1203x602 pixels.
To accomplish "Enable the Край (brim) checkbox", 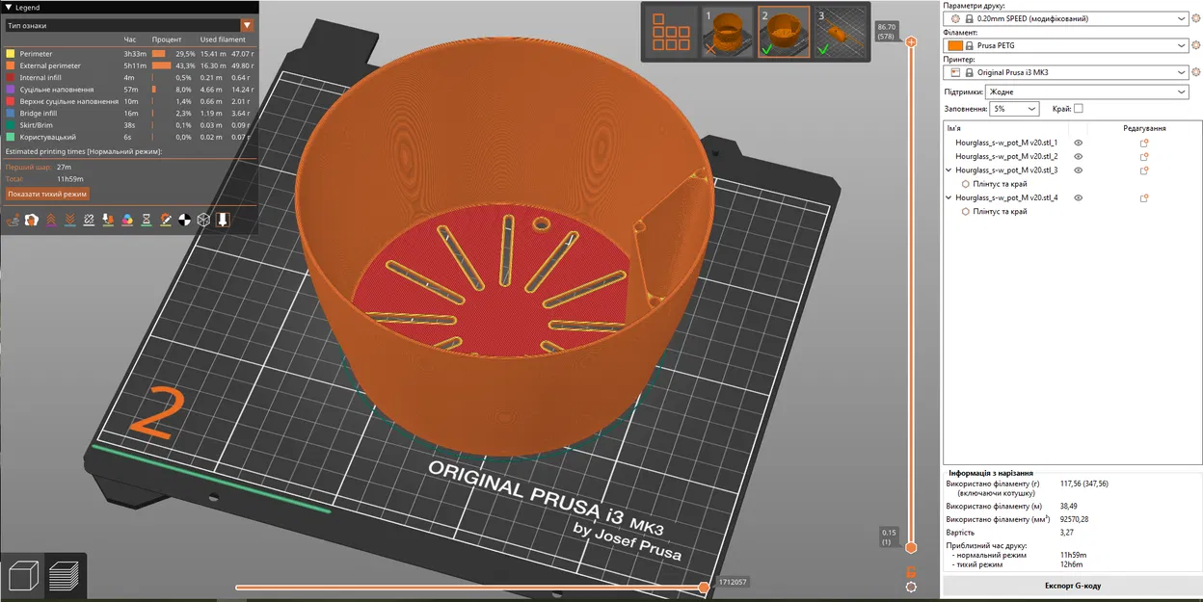I will (1079, 109).
